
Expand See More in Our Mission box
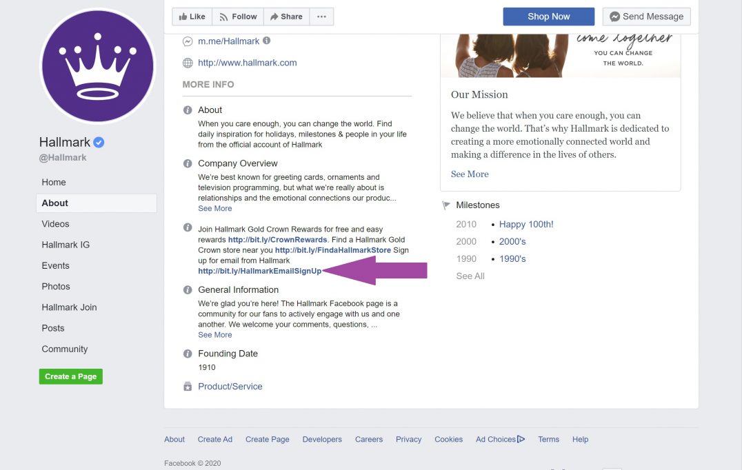point(470,174)
